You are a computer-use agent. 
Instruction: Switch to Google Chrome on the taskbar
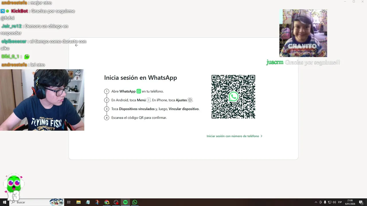click(107, 202)
